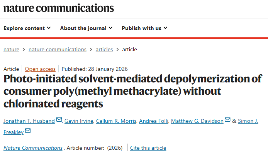Open nature communications breadcrumb link
The height and width of the screenshot is (154, 268).
[x=58, y=49]
